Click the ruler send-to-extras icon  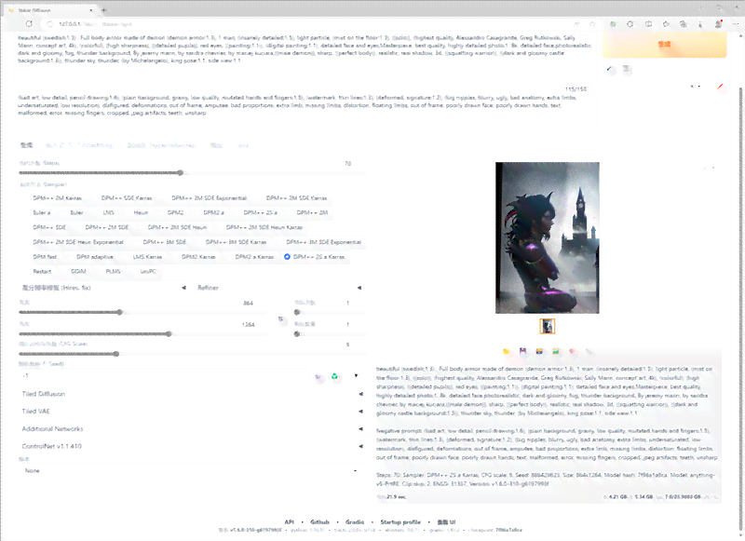589,351
